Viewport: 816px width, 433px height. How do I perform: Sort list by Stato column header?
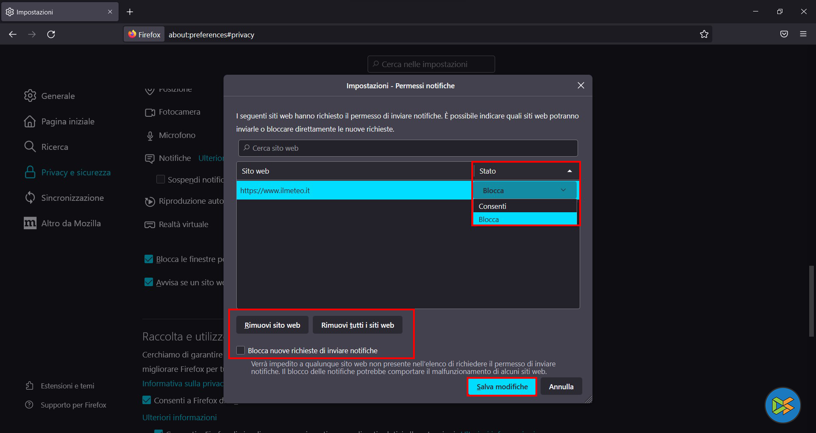(x=526, y=171)
